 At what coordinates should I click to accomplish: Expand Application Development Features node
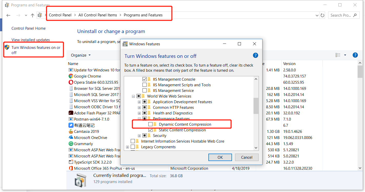(139, 102)
